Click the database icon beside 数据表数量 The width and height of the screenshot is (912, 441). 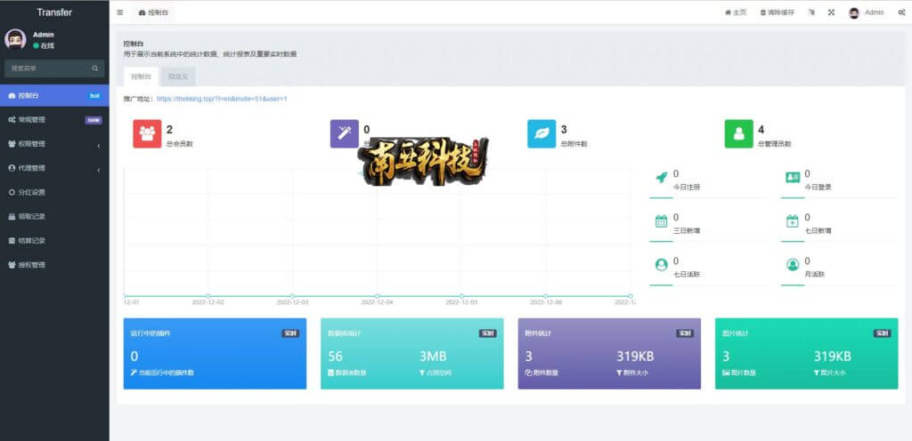pos(331,373)
